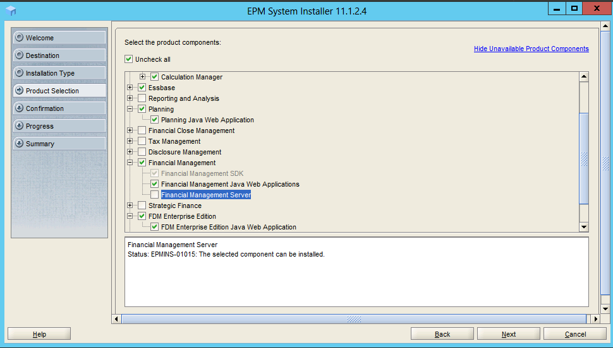Select the Financial Management SDK row text

tap(202, 173)
